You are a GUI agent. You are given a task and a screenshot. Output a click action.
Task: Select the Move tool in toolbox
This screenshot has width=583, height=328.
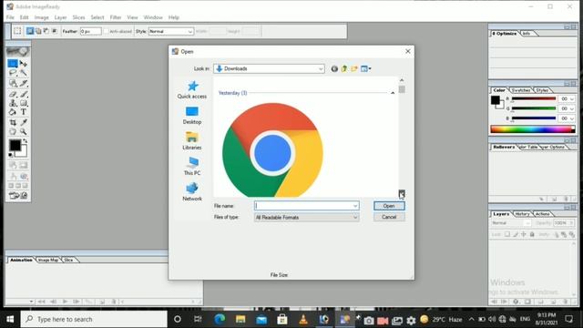[x=24, y=64]
